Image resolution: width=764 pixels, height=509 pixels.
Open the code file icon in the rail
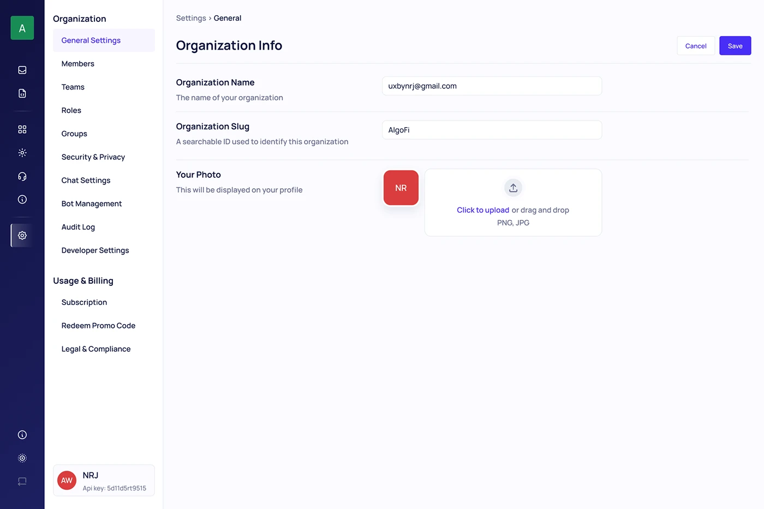[x=22, y=93]
